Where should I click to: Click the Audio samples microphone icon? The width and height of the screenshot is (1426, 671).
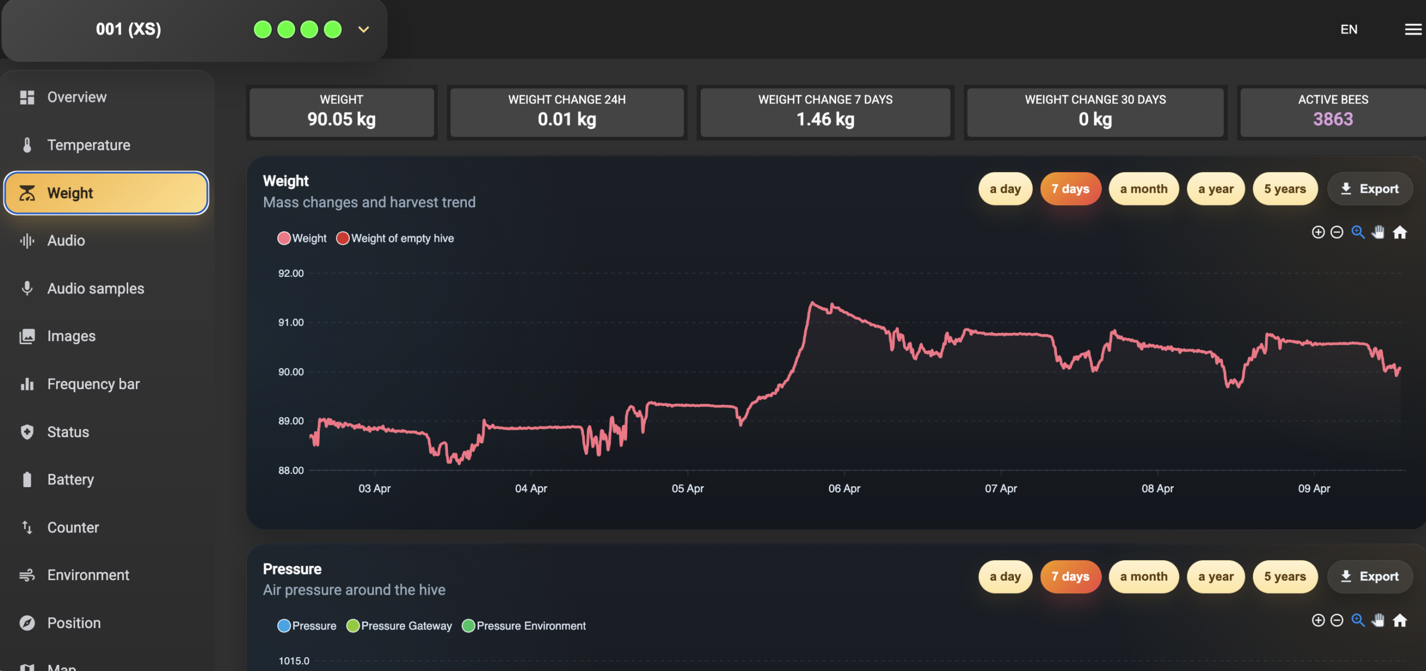[x=27, y=288]
